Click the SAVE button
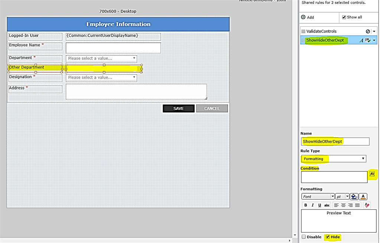The image size is (380, 243). (178, 108)
